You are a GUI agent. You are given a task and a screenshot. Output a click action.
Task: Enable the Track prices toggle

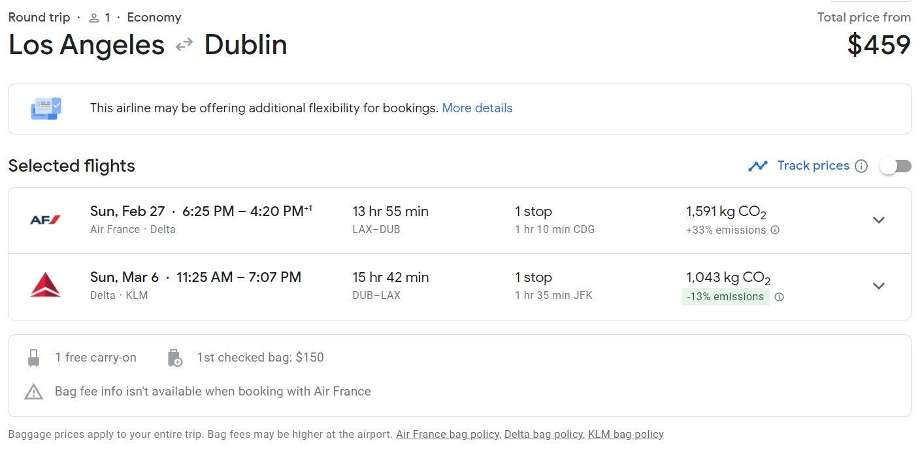(895, 166)
